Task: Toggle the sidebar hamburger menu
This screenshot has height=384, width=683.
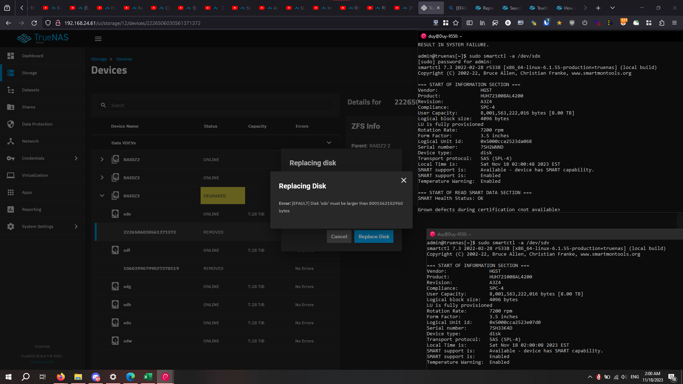Action: 98,39
